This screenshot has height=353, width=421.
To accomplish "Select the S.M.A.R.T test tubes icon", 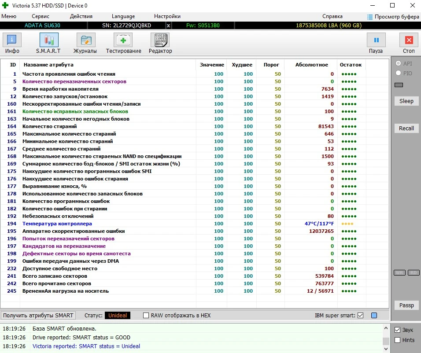I will coord(49,40).
